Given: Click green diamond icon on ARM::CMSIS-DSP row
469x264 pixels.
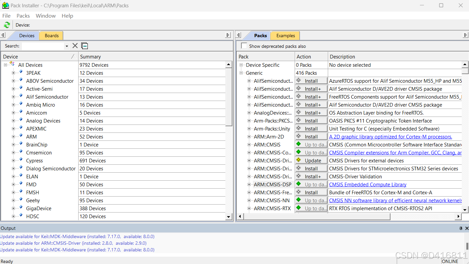Looking at the screenshot, I should pos(299,184).
